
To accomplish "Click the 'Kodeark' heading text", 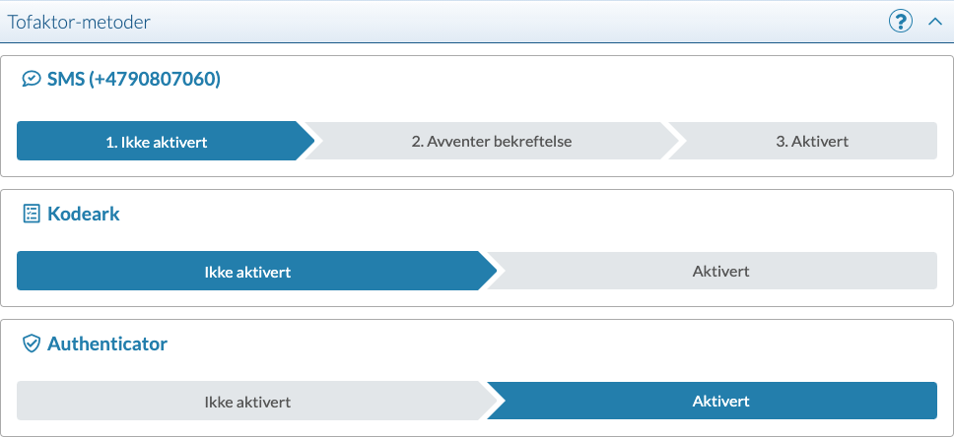I will tap(84, 214).
